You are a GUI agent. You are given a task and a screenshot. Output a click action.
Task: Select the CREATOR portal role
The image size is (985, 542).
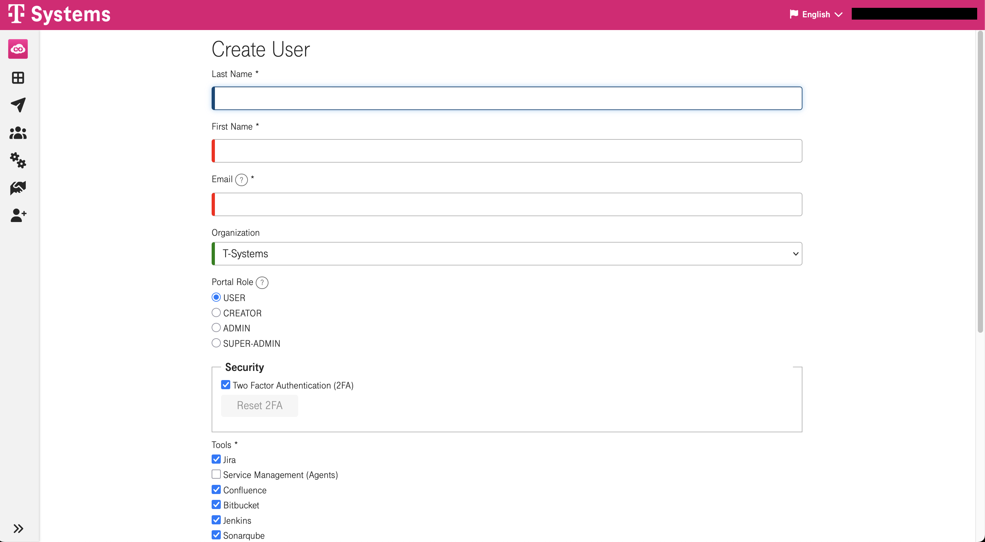pyautogui.click(x=216, y=313)
